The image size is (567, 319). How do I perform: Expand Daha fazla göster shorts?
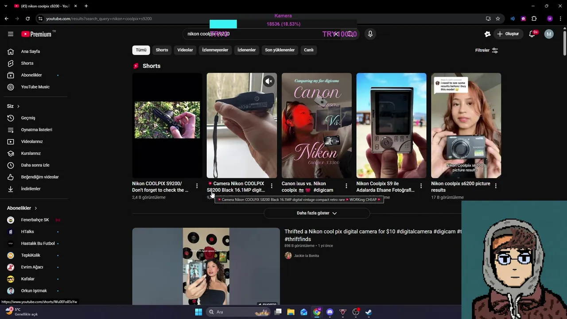click(x=317, y=213)
